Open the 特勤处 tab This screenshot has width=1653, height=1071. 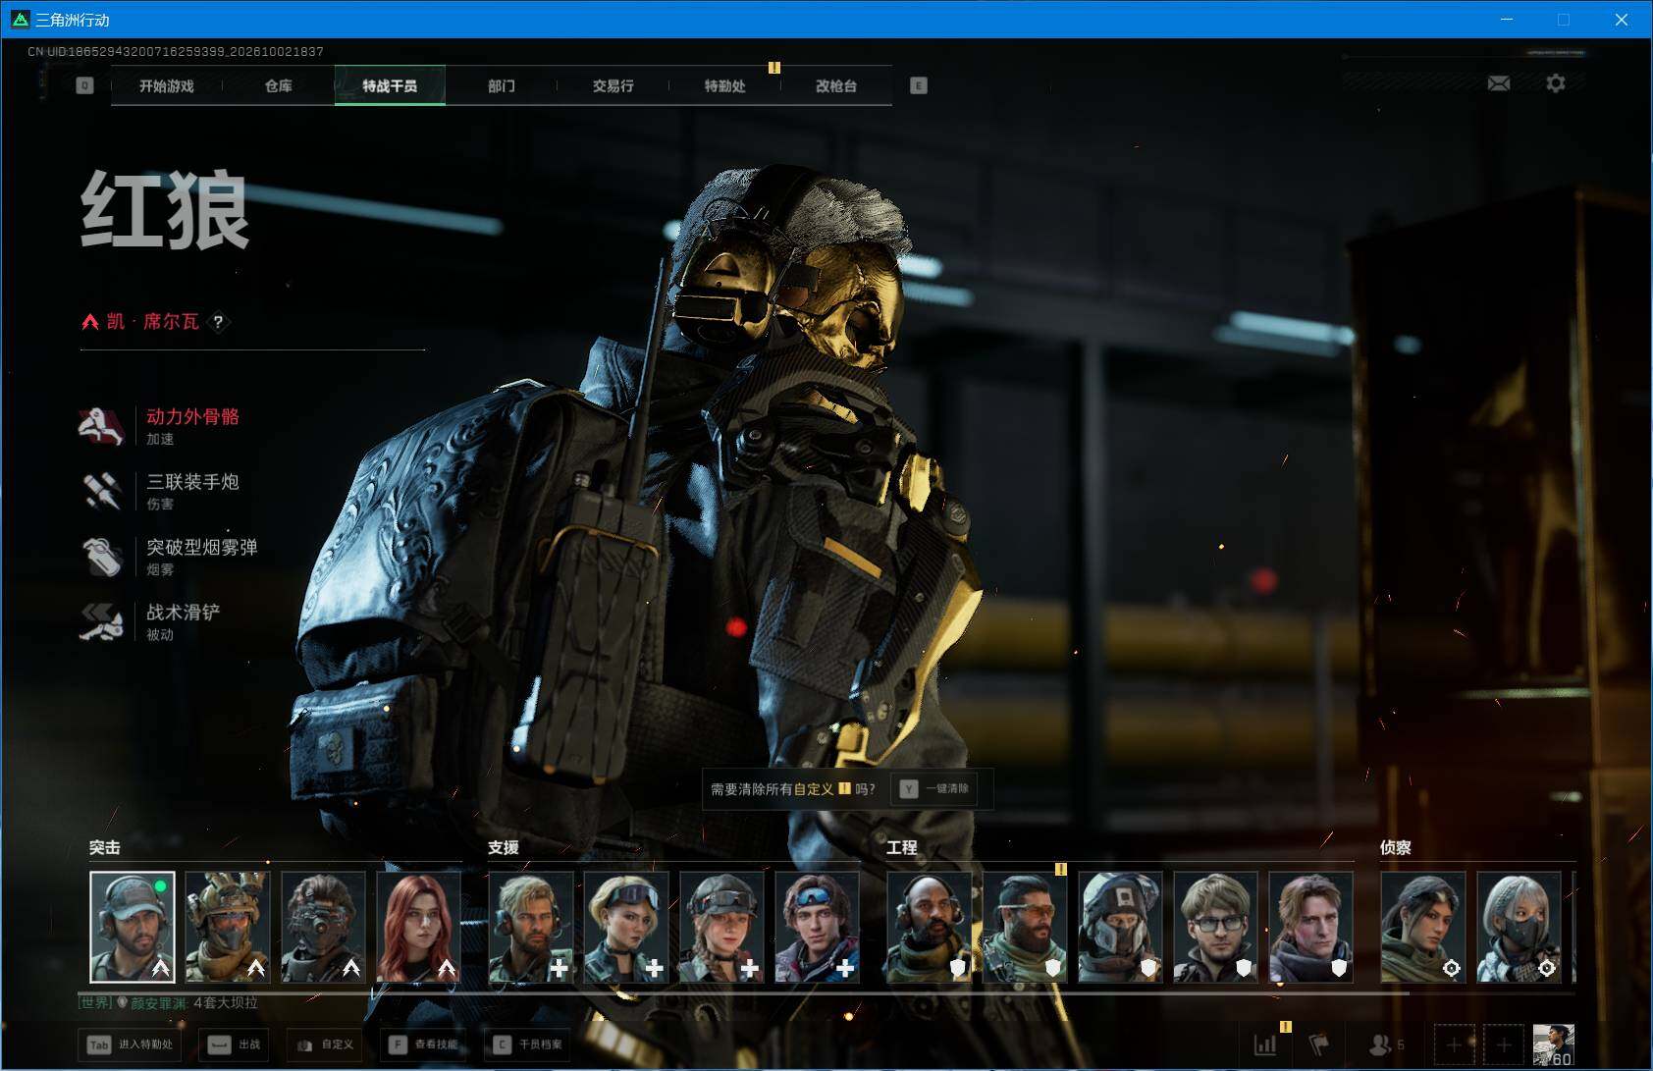(725, 85)
